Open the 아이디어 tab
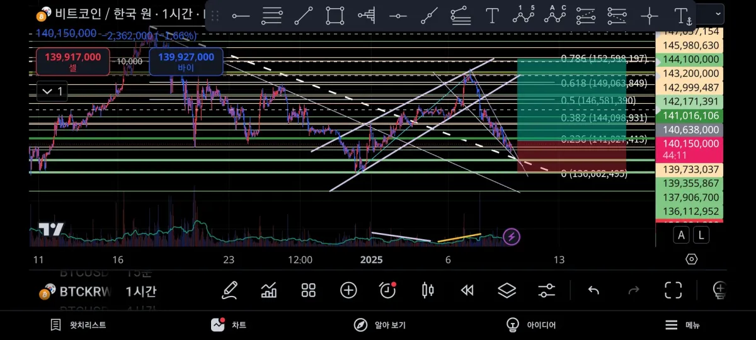756x340 pixels. (532, 325)
